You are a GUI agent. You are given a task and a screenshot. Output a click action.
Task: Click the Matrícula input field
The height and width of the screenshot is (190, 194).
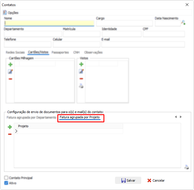click(x=82, y=34)
